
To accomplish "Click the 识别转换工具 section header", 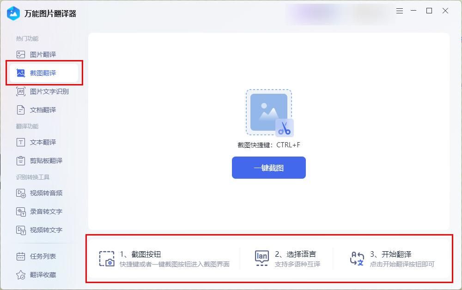I will 33,177.
